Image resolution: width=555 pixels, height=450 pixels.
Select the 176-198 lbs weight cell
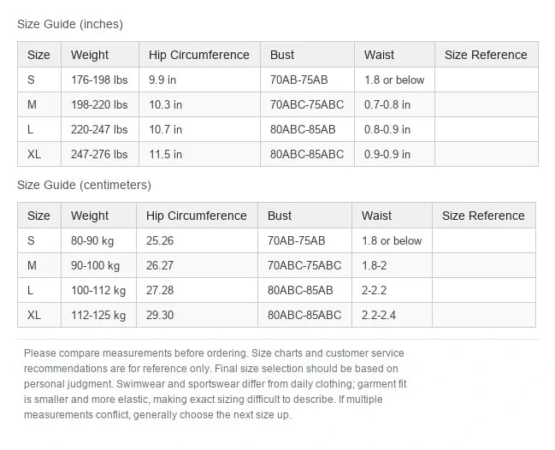click(x=100, y=80)
